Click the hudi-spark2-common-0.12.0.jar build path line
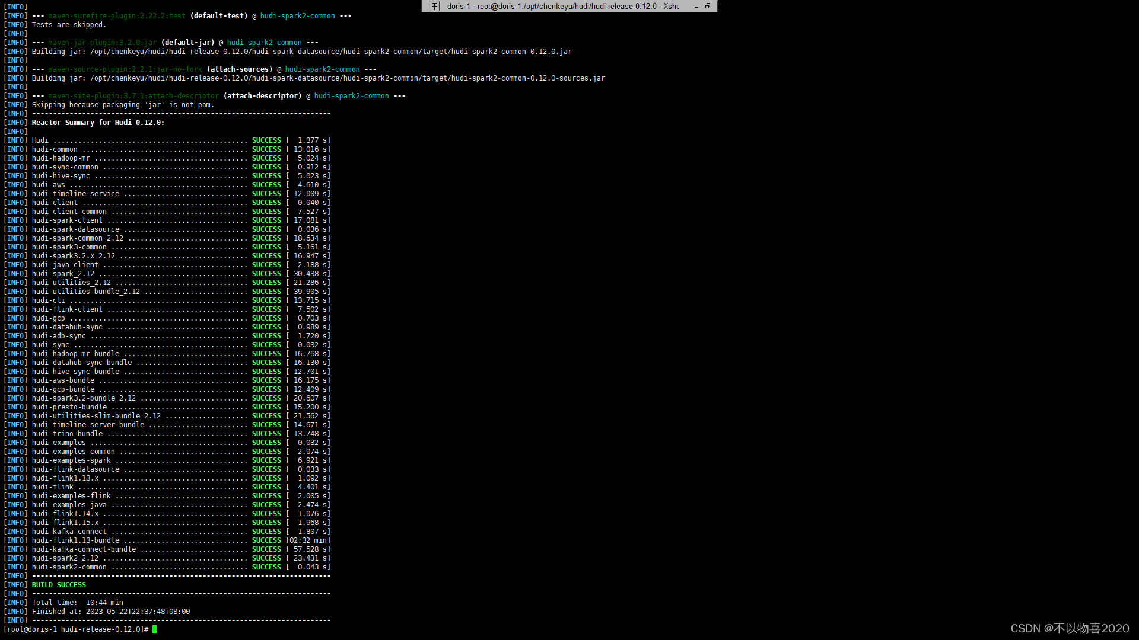The height and width of the screenshot is (640, 1139). pyautogui.click(x=302, y=52)
